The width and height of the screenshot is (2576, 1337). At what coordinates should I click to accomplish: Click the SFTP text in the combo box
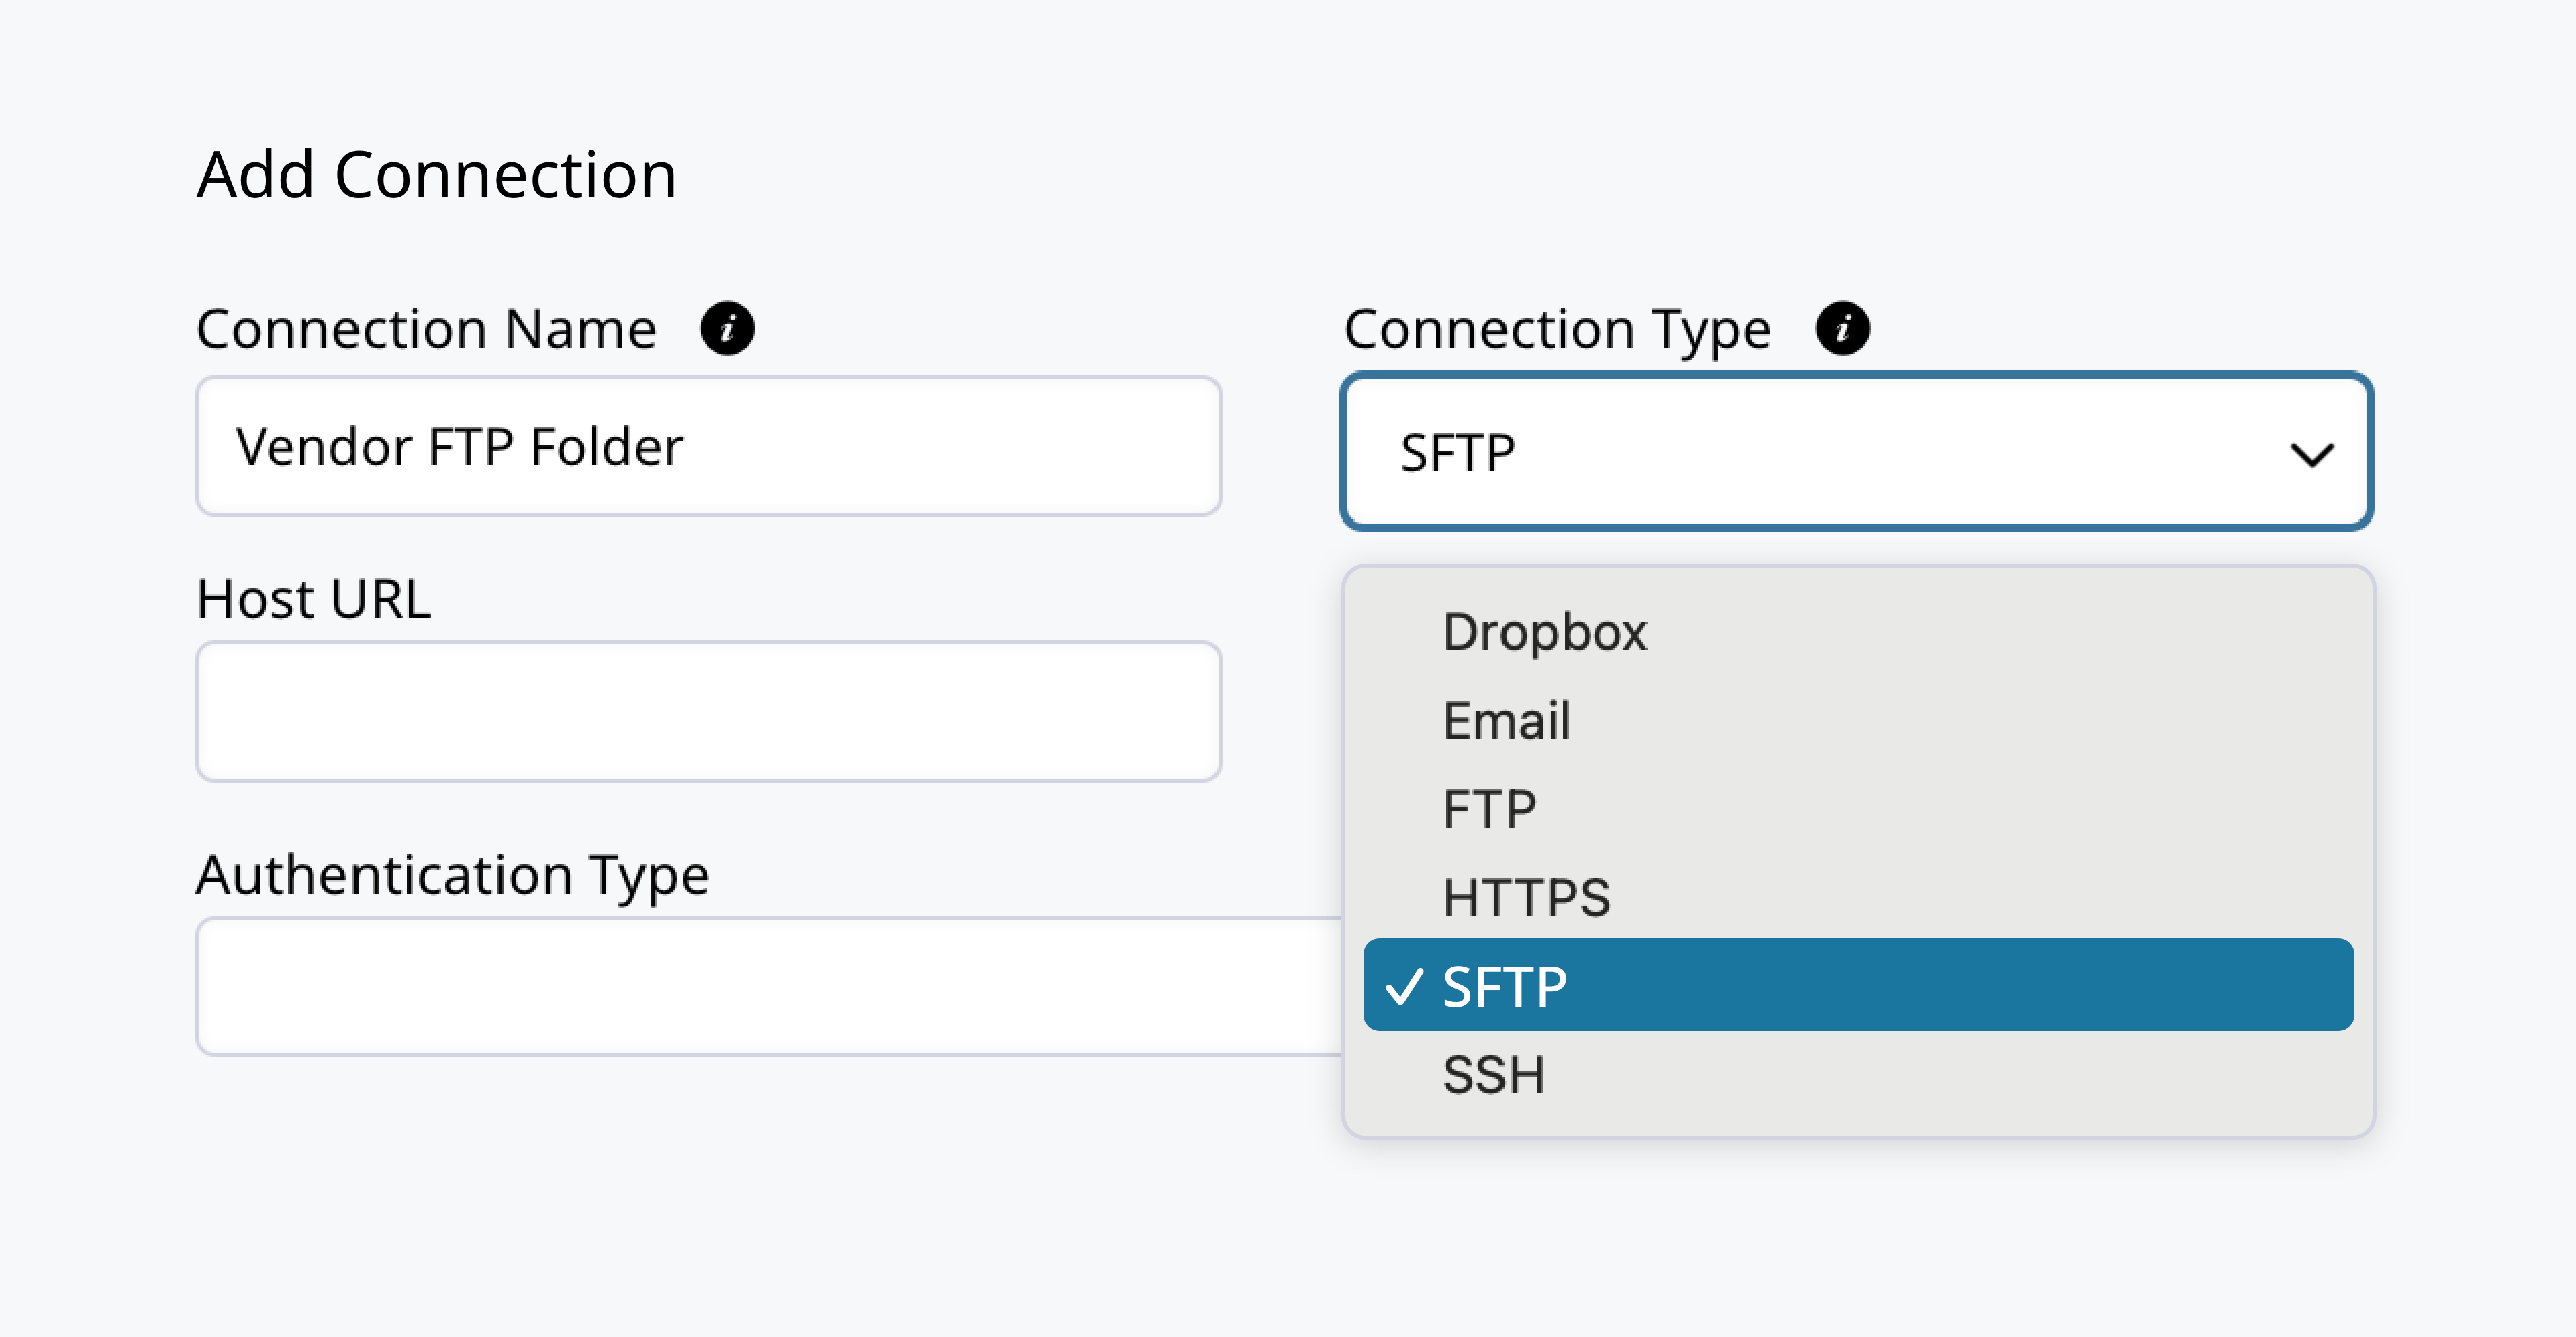click(x=1457, y=453)
